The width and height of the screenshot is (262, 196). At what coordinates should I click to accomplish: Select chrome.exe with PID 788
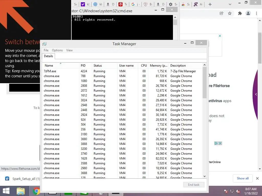(x=122, y=76)
